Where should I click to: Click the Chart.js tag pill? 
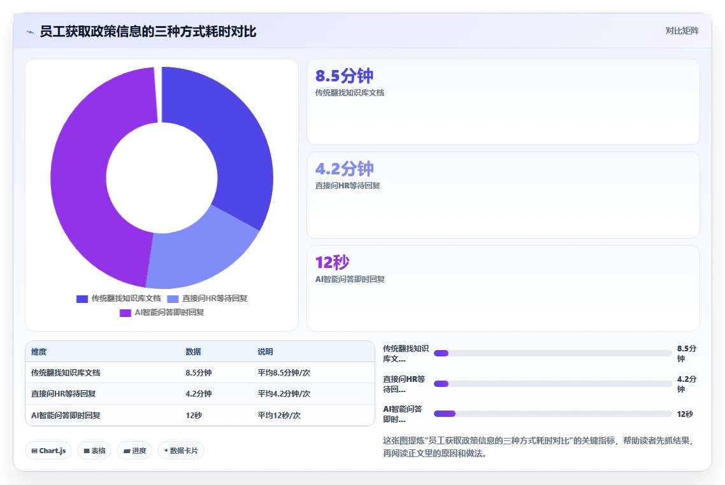(48, 451)
